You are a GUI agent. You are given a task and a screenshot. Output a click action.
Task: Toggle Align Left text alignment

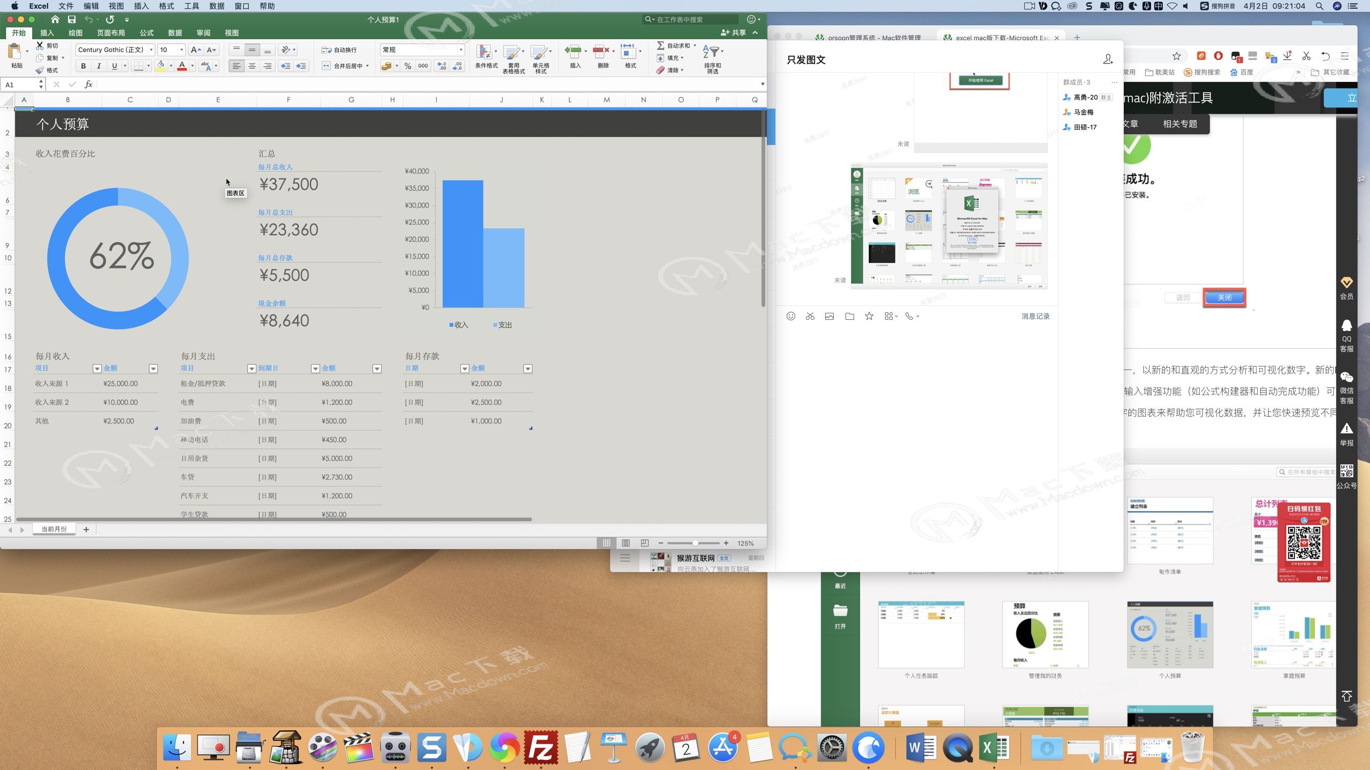(236, 66)
